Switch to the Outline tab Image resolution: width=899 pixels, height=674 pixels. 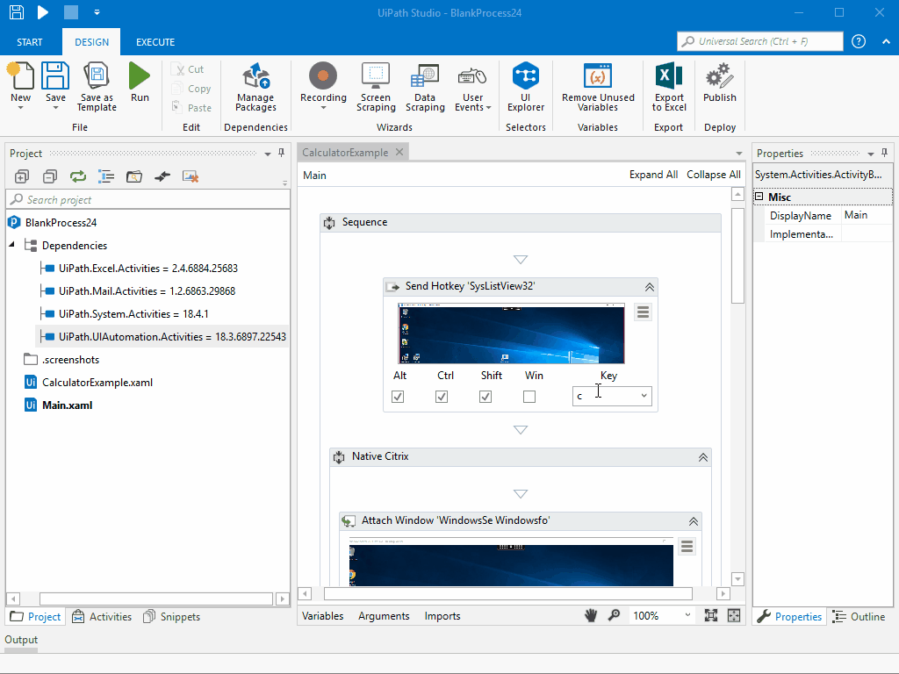tap(859, 617)
